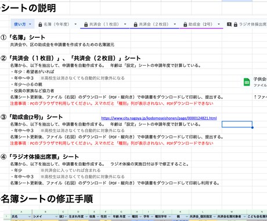Select the 親 header cell
This screenshot has height=221, width=267.
(x=181, y=216)
